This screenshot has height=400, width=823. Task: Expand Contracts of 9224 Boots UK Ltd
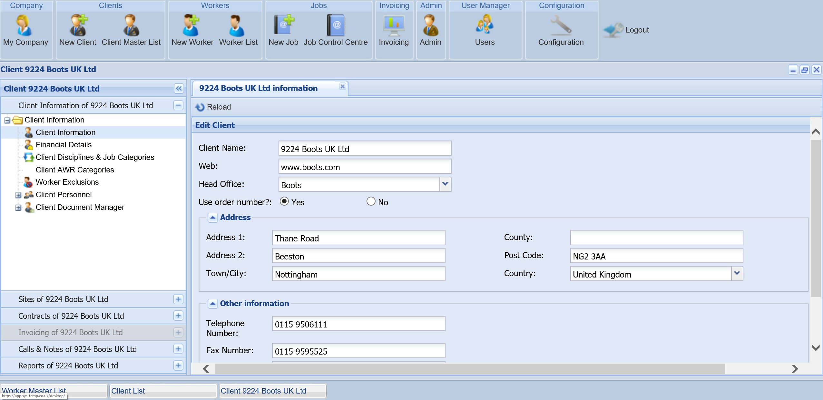pyautogui.click(x=178, y=316)
